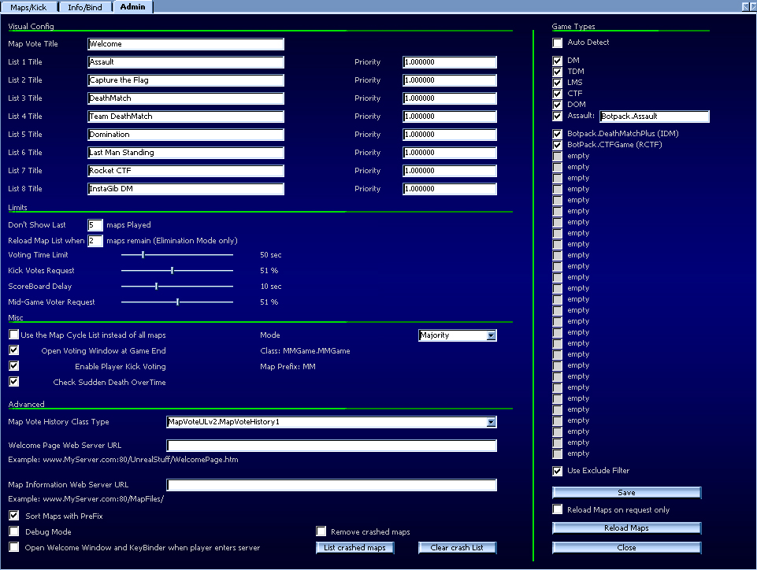The width and height of the screenshot is (757, 570).
Task: Open the Info/Bind tab
Action: click(84, 6)
